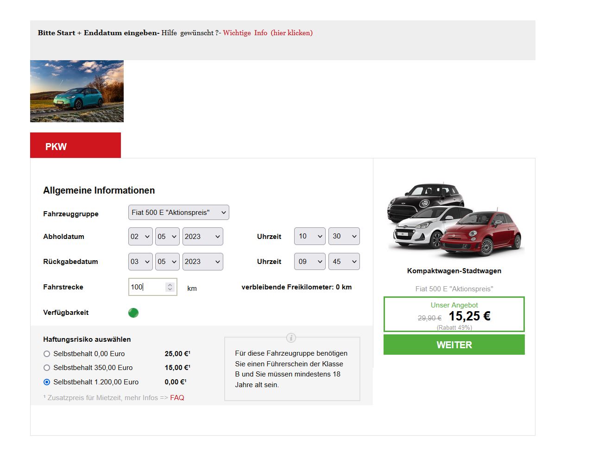
Task: Switch to the PKW tab
Action: coord(76,145)
